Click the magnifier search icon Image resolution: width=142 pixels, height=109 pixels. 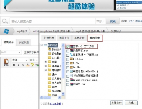(x=5, y=21)
